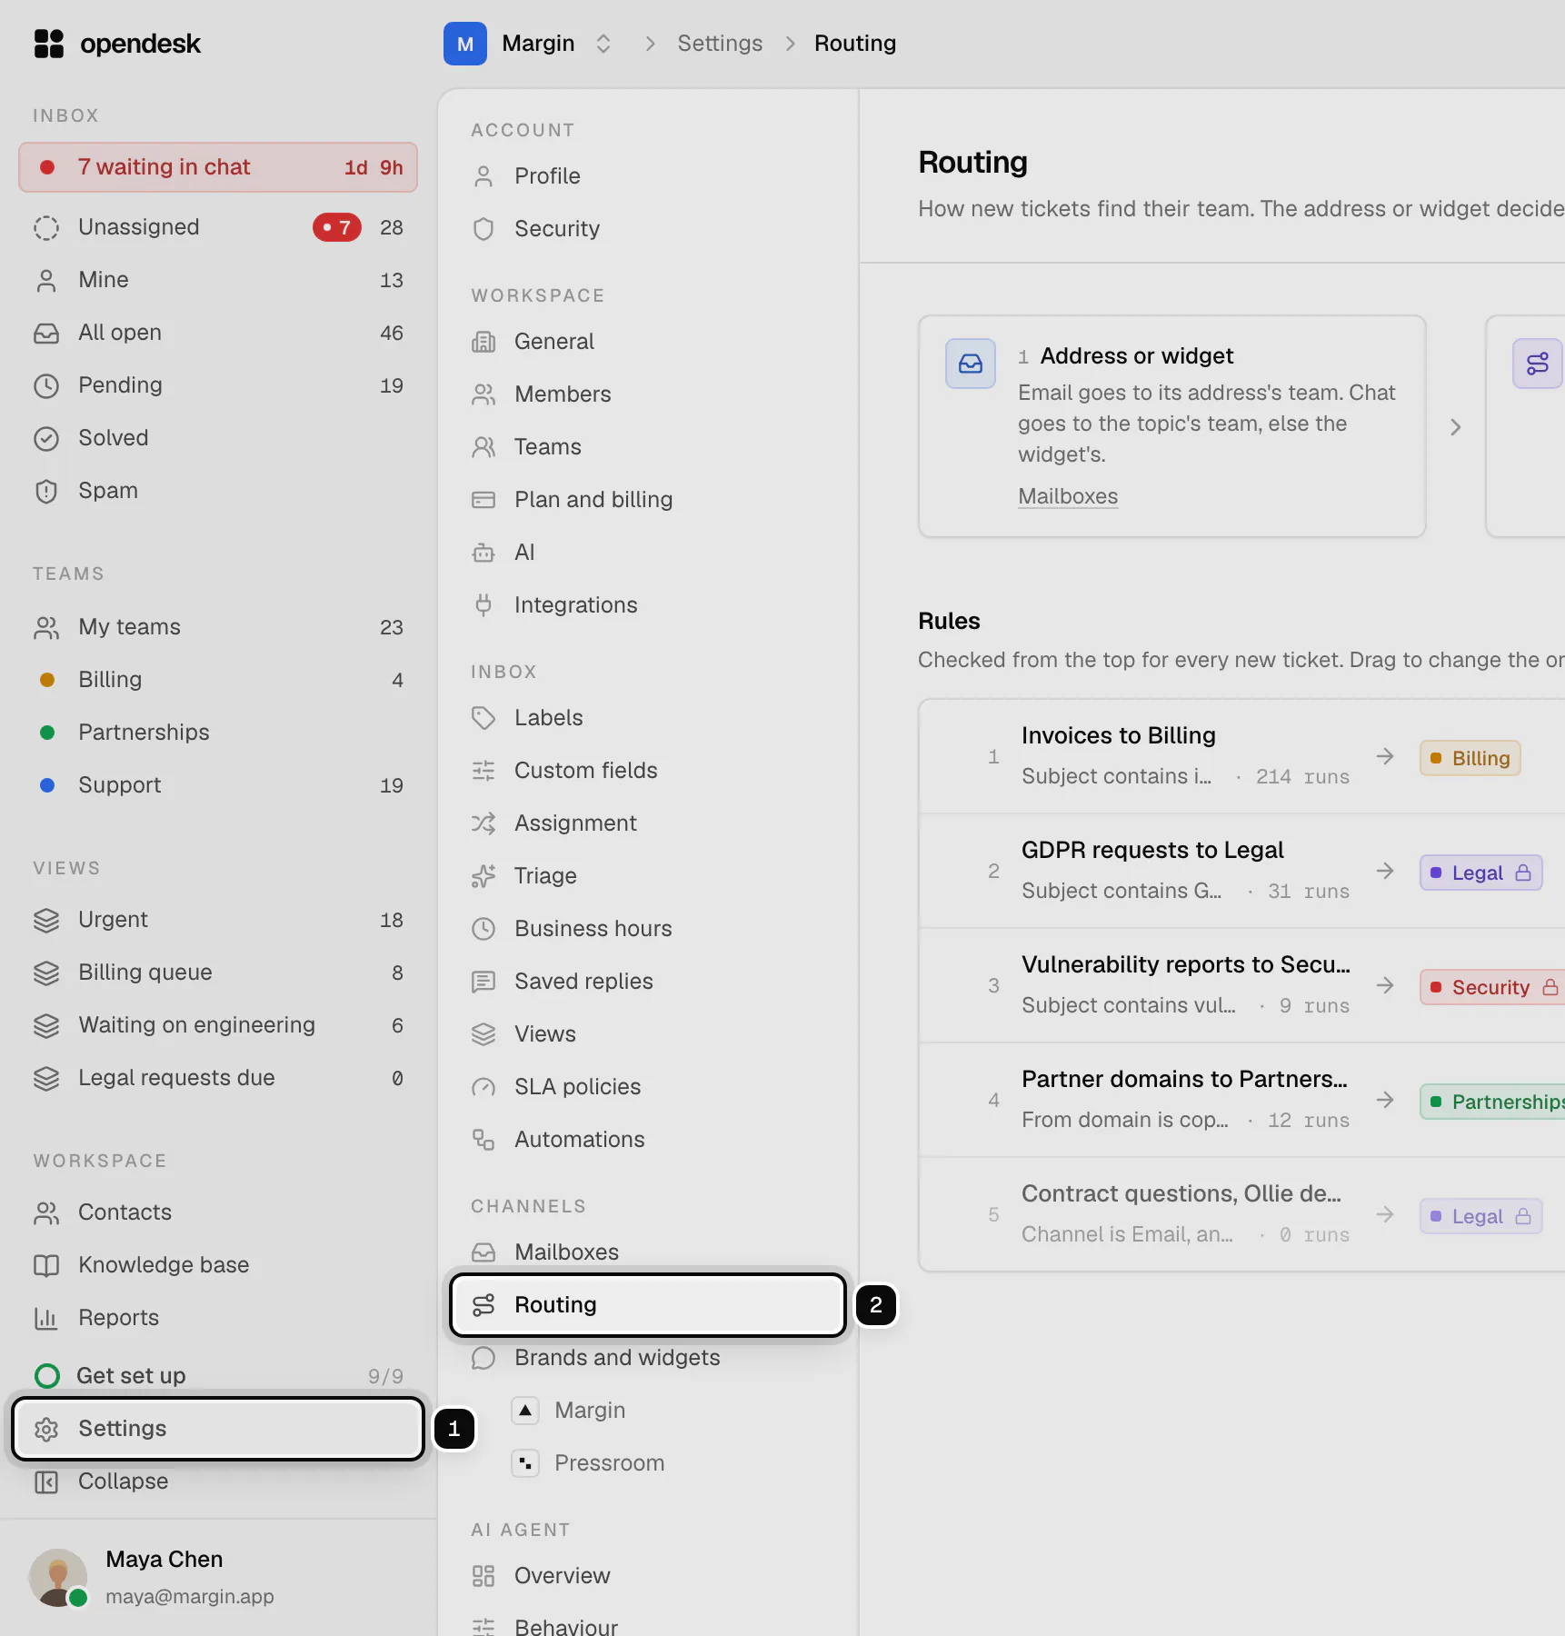Screen dimensions: 1565x1636
Task: Open AI Agent Overview settings
Action: coord(648,1576)
